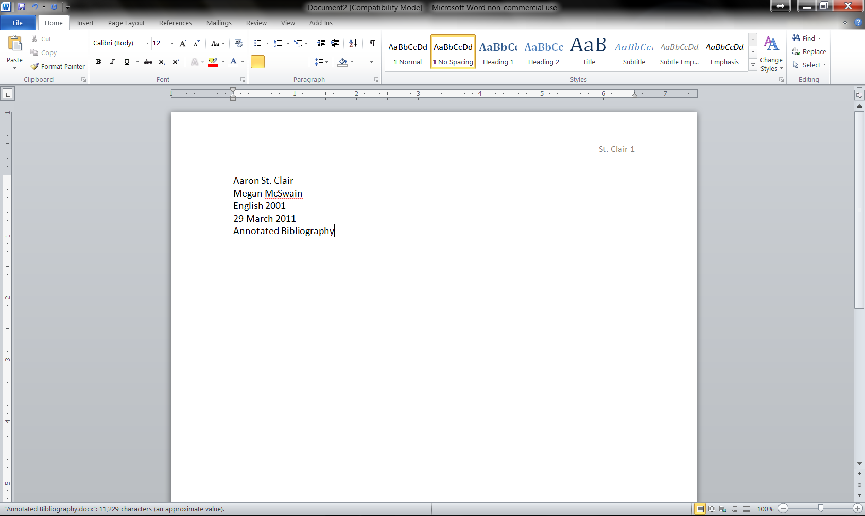Click the Undo icon in Quick Access Toolbar
Image resolution: width=865 pixels, height=516 pixels.
(34, 7)
